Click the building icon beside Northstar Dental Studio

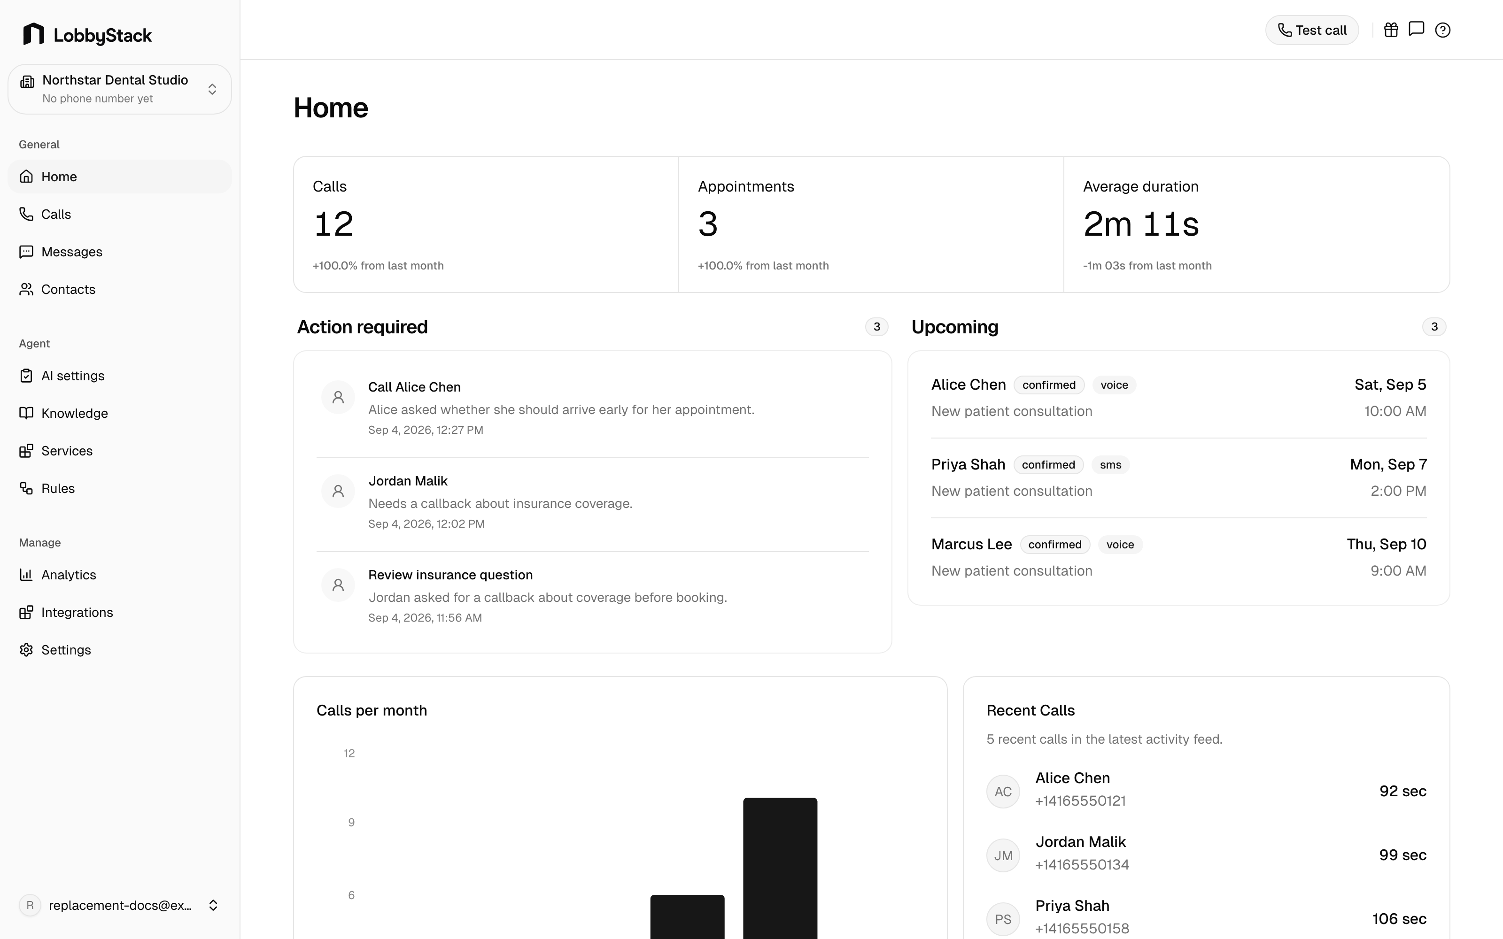coord(27,81)
